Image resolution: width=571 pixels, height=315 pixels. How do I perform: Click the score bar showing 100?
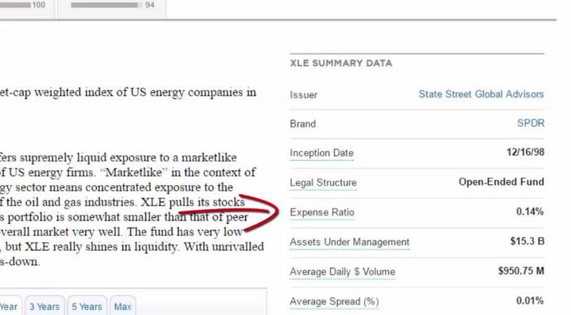point(15,5)
